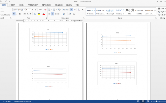Open Paragraph dialog launcher
Image resolution: width=166 pixels, height=103 pixels.
[x=84, y=18]
